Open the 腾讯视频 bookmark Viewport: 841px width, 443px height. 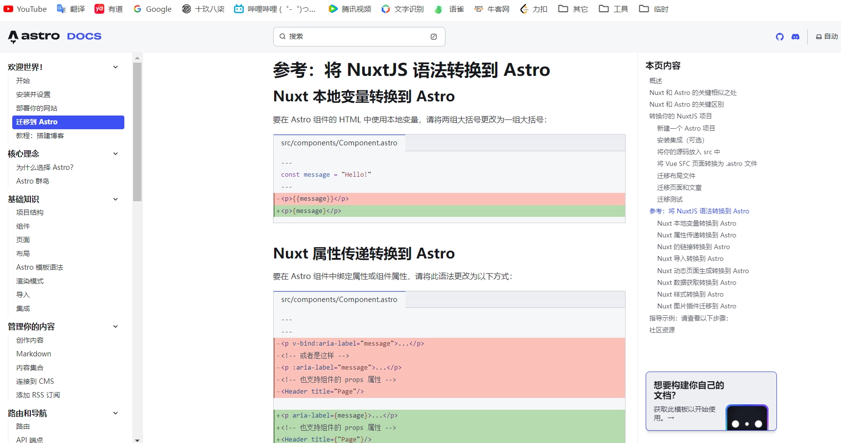pyautogui.click(x=350, y=9)
